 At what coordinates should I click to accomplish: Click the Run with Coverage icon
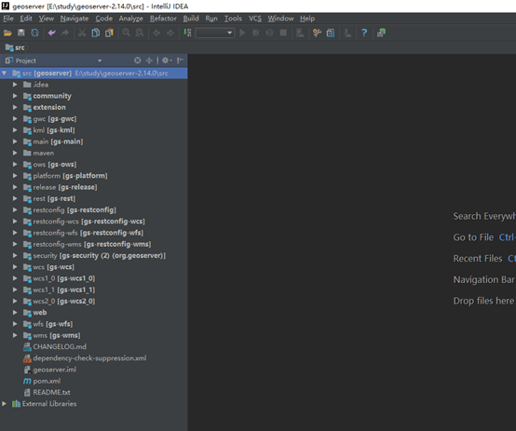[x=269, y=33]
